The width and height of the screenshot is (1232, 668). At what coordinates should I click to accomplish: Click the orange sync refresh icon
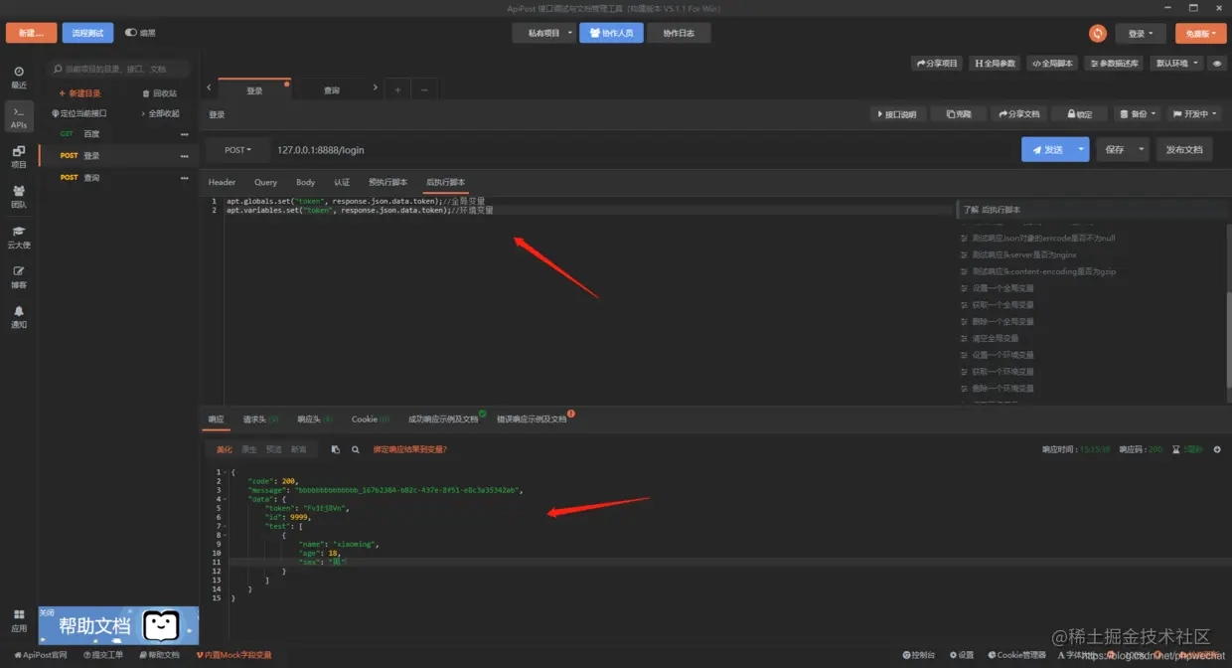point(1098,33)
